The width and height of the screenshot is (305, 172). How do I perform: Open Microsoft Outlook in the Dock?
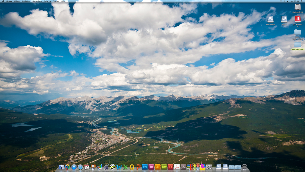click(x=132, y=167)
